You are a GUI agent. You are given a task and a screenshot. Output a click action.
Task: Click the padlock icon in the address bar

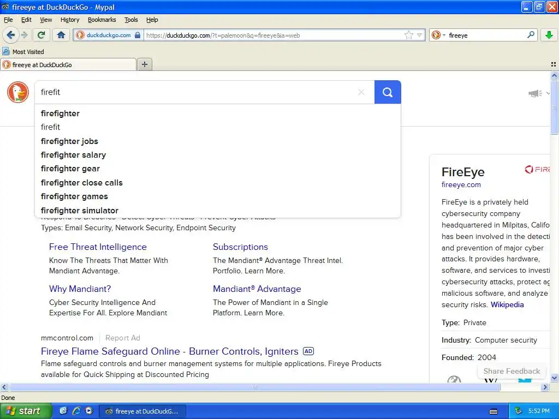coord(138,35)
